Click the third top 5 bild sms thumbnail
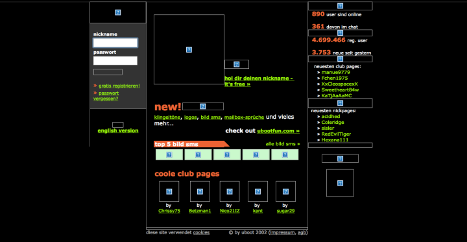 click(227, 154)
